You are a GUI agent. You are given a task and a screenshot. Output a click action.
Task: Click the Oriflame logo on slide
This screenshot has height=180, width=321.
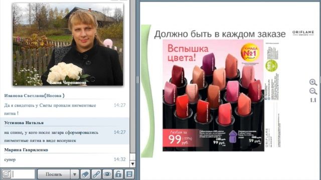click(x=303, y=32)
